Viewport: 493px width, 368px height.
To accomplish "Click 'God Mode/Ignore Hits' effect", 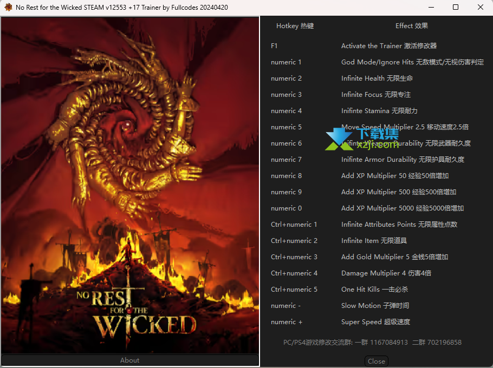I will point(412,62).
